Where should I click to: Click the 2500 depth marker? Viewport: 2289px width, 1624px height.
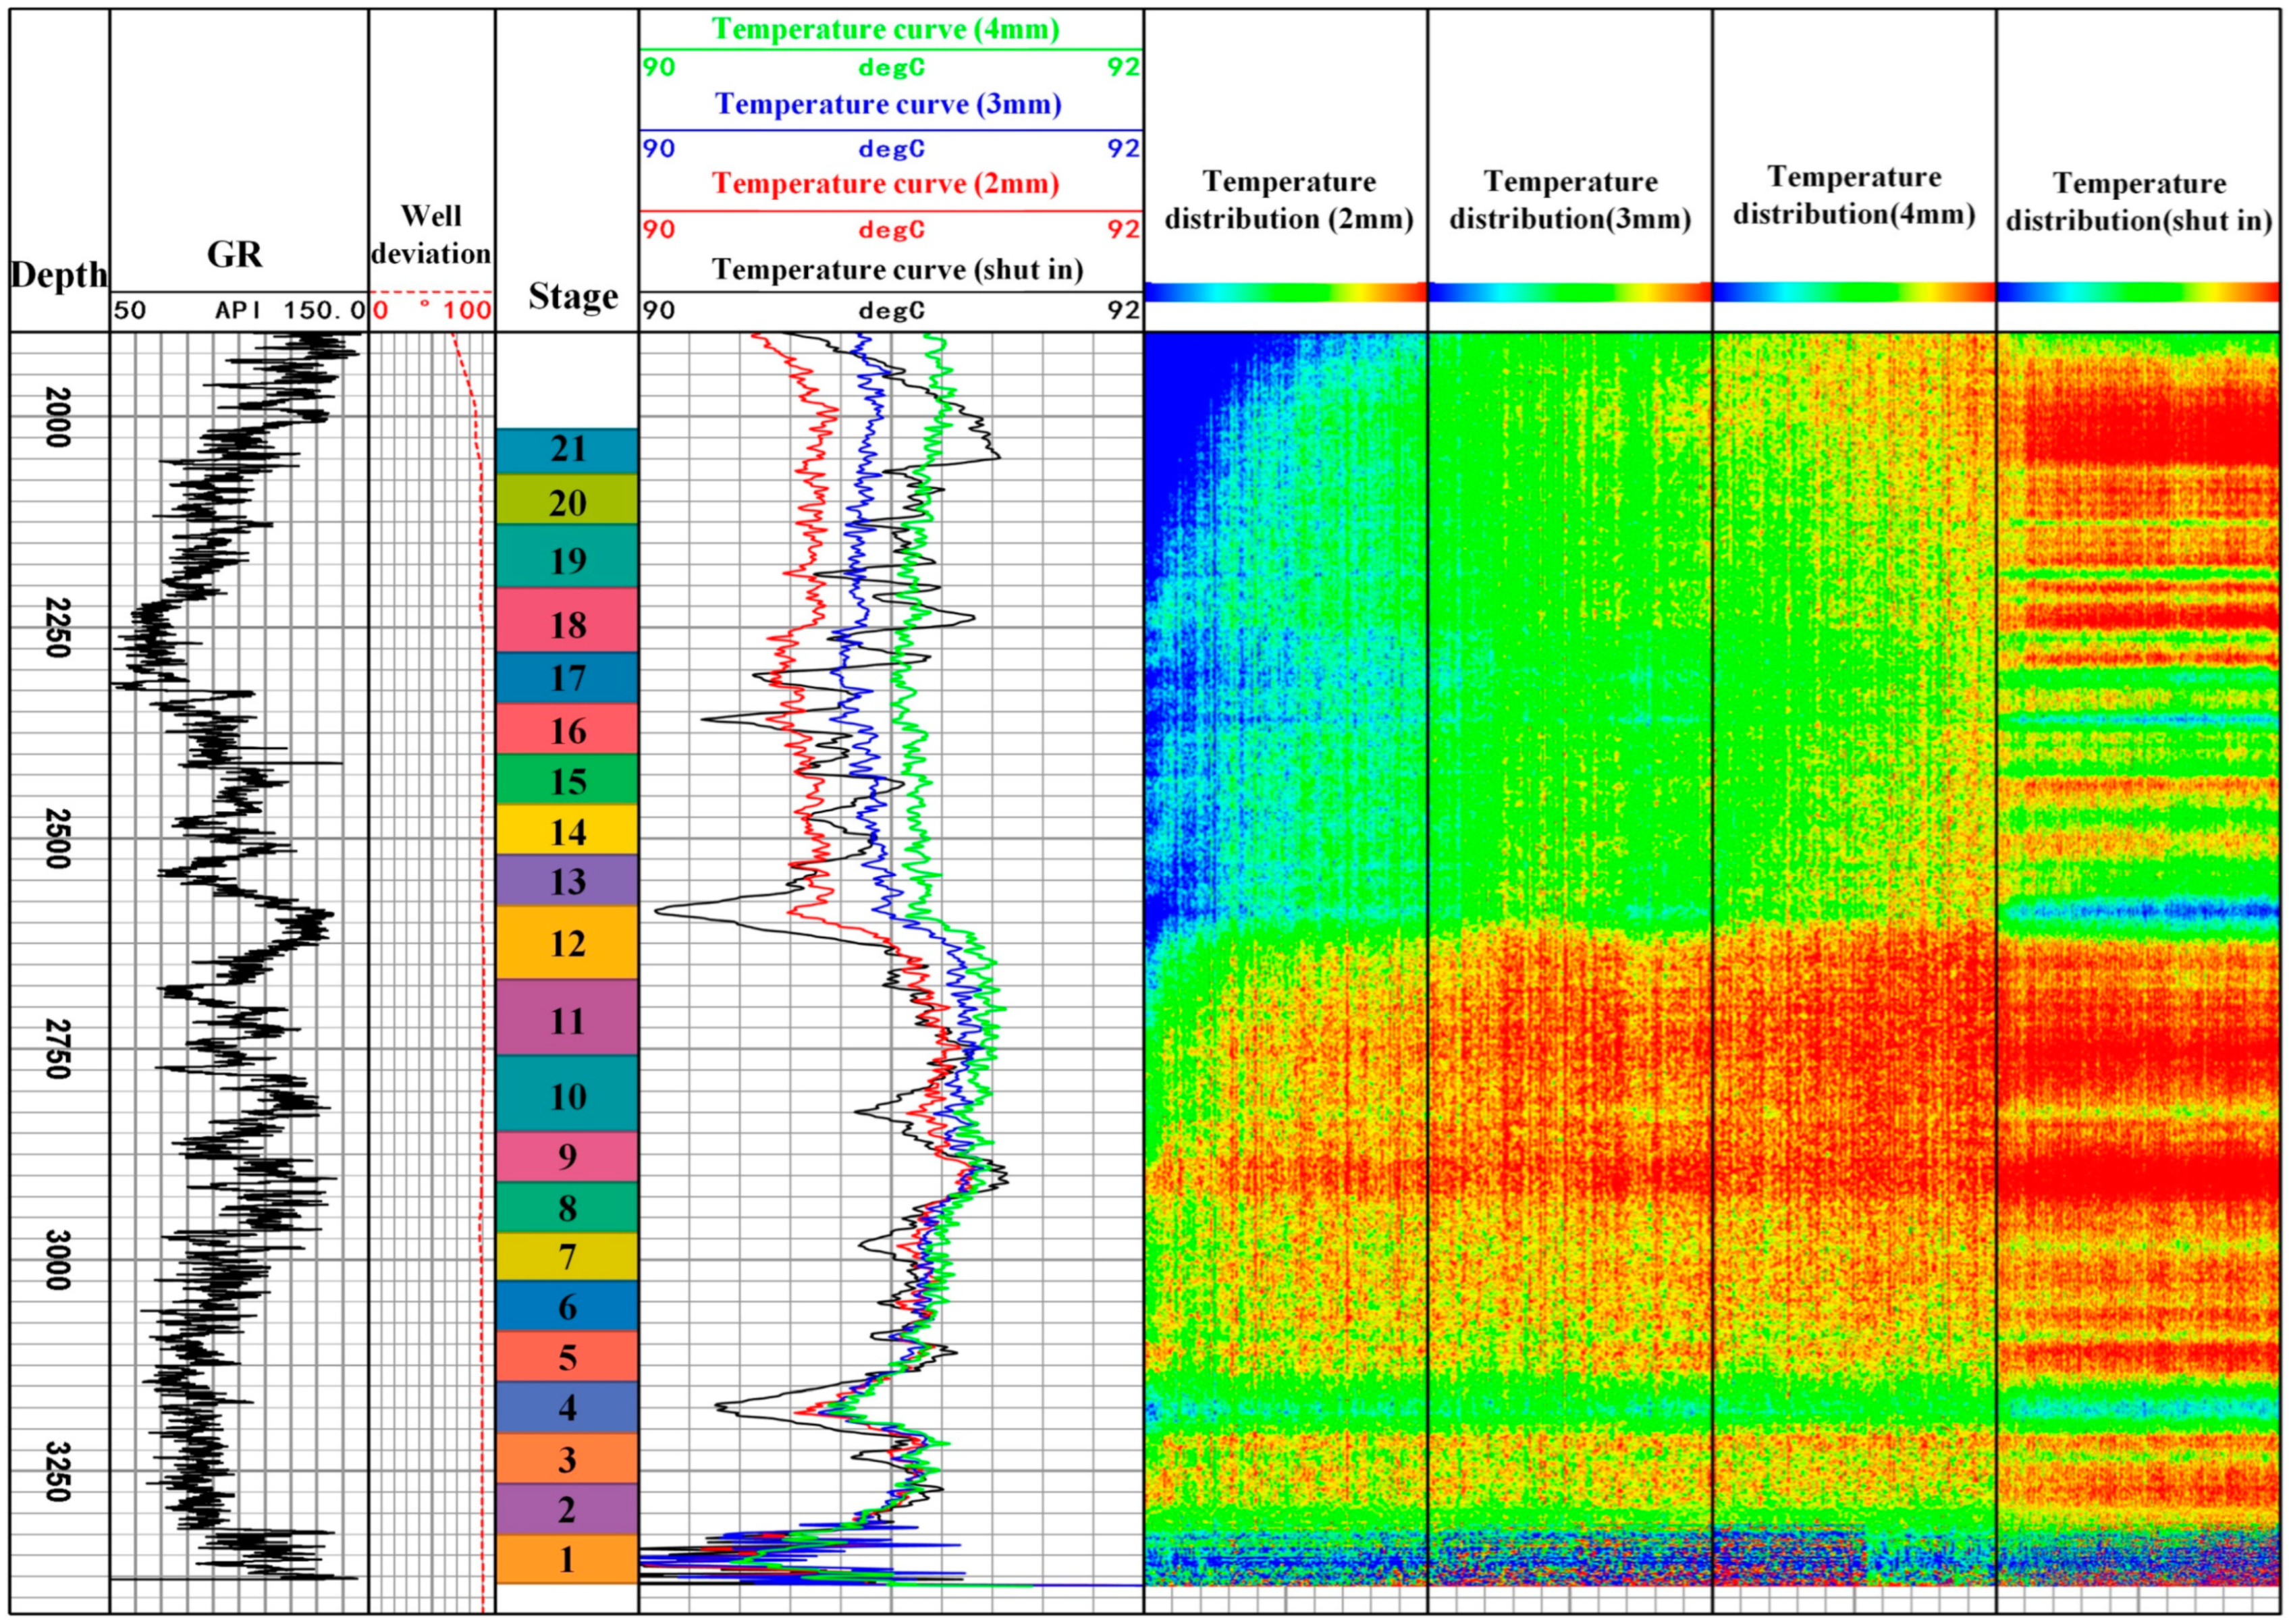[x=58, y=839]
